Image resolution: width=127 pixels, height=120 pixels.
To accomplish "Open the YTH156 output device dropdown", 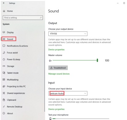I will click(68, 34).
